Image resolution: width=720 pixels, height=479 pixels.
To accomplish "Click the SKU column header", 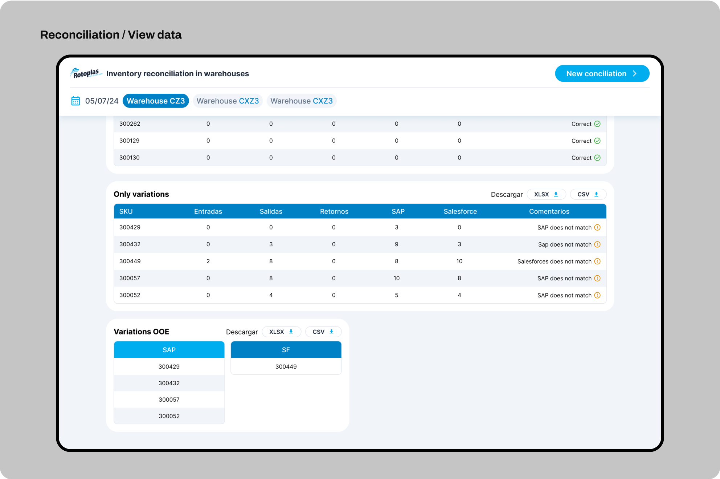I will click(126, 211).
